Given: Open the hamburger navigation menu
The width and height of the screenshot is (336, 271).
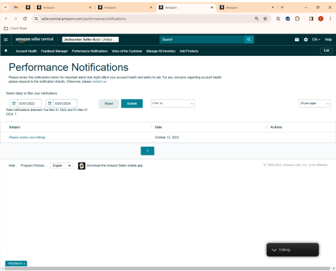Looking at the screenshot, I should (6, 40).
